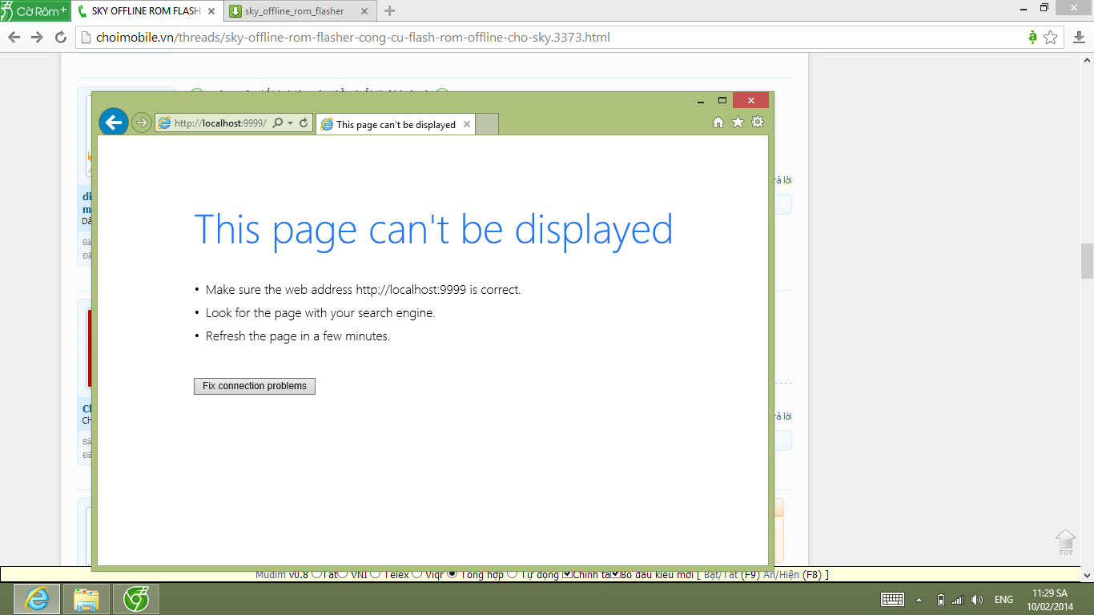Click the search magnifier in IE address bar
The width and height of the screenshot is (1094, 615).
pyautogui.click(x=277, y=123)
